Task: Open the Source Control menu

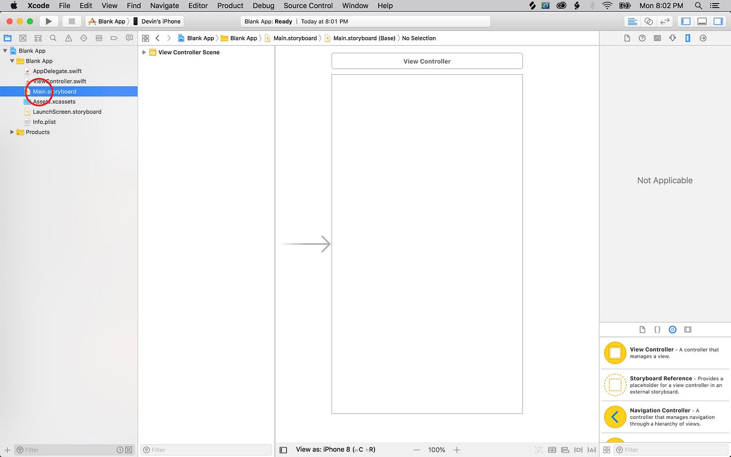Action: click(308, 6)
